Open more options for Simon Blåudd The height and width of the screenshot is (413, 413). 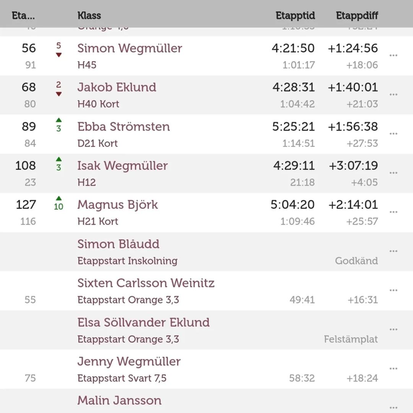tap(393, 251)
